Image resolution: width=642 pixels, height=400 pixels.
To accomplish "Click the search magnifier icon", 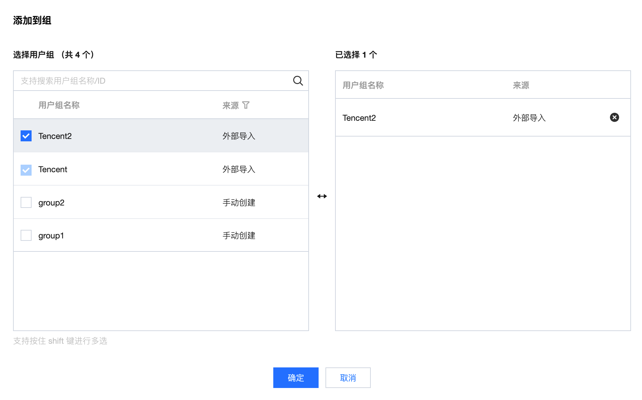I will [x=298, y=81].
